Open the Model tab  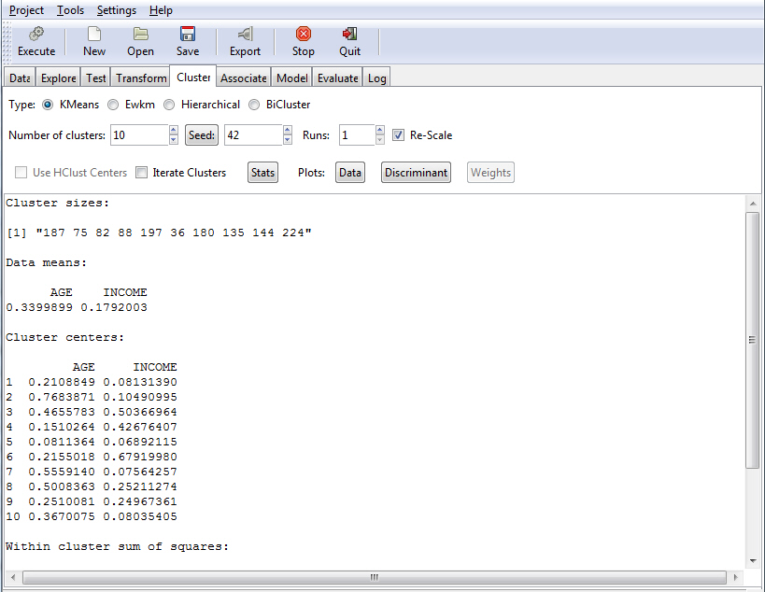point(291,78)
